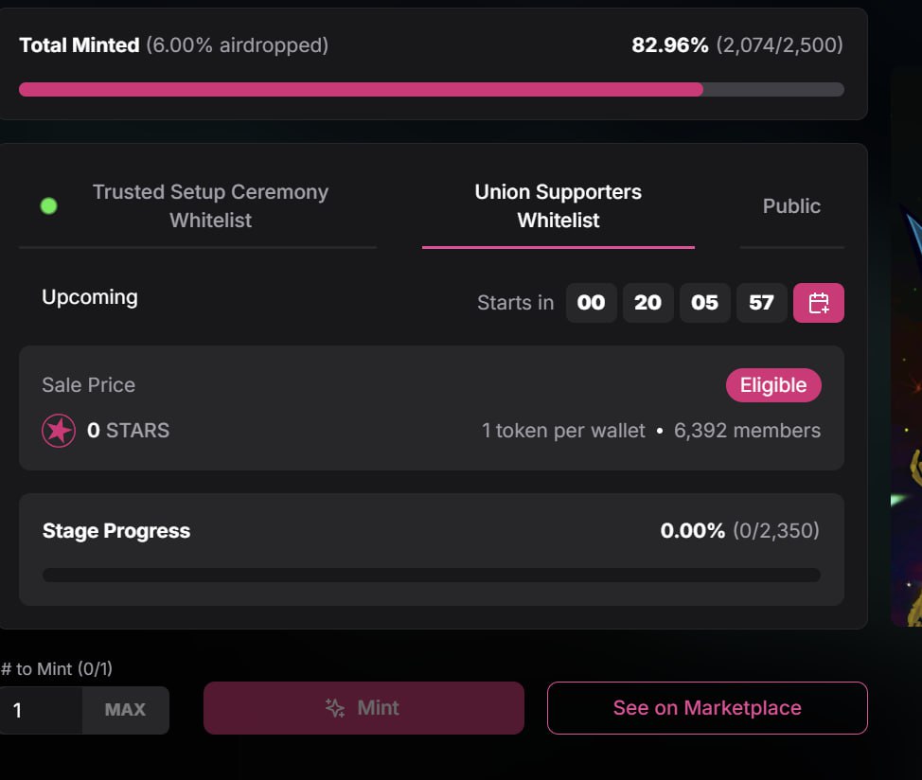Click the Eligible status badge
Image resolution: width=922 pixels, height=780 pixels.
(773, 385)
